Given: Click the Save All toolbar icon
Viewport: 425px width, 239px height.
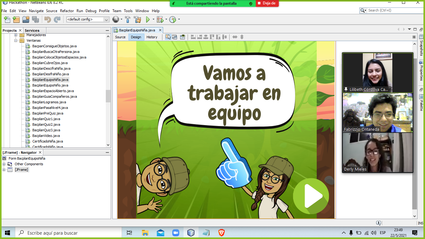Looking at the screenshot, I should (x=35, y=20).
